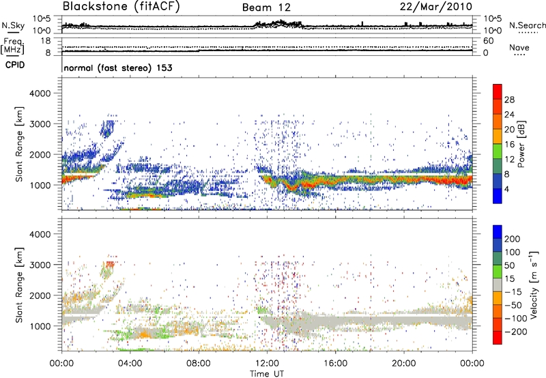Click the 3000 tick on the velocity panel
The width and height of the screenshot is (546, 378).
tap(40, 265)
